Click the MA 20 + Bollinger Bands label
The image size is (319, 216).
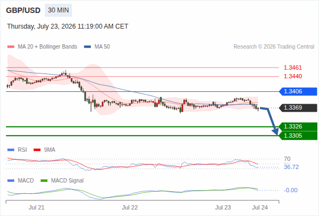[48, 47]
